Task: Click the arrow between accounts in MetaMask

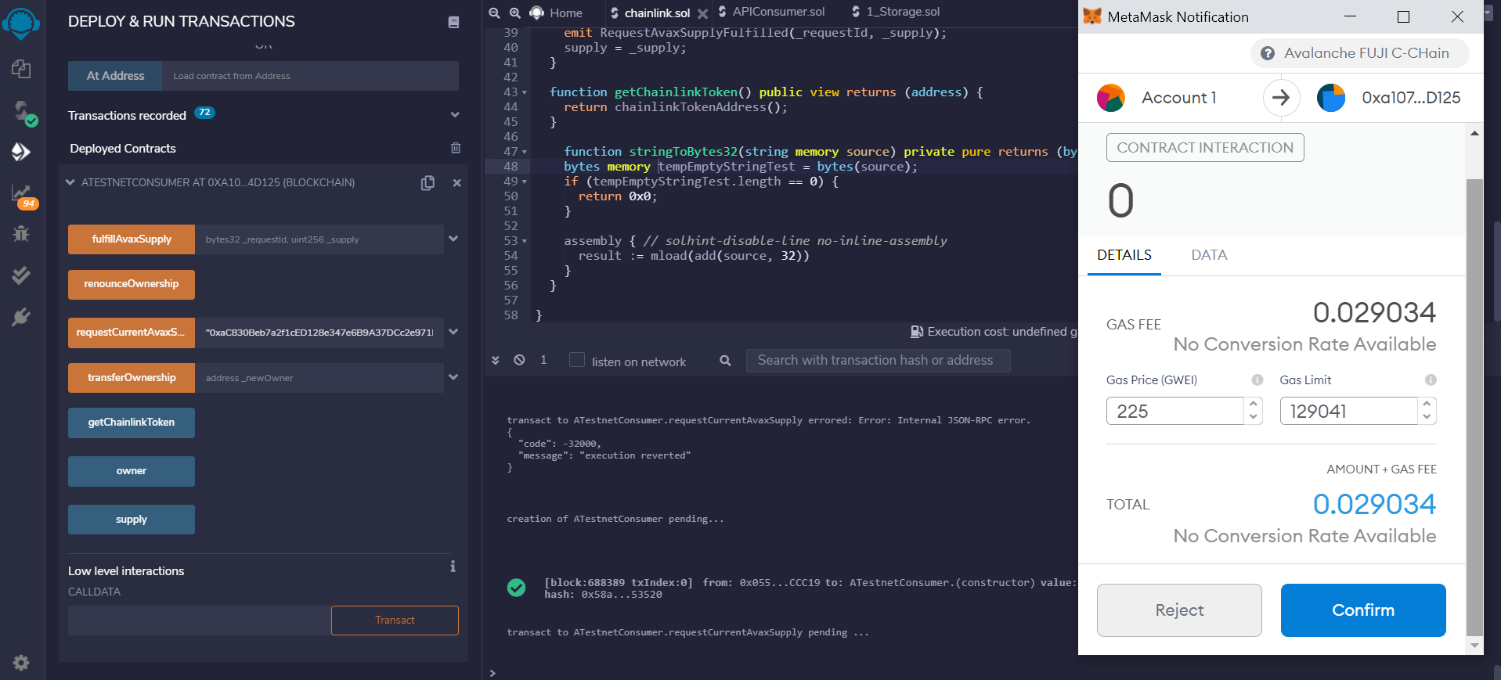Action: 1282,98
